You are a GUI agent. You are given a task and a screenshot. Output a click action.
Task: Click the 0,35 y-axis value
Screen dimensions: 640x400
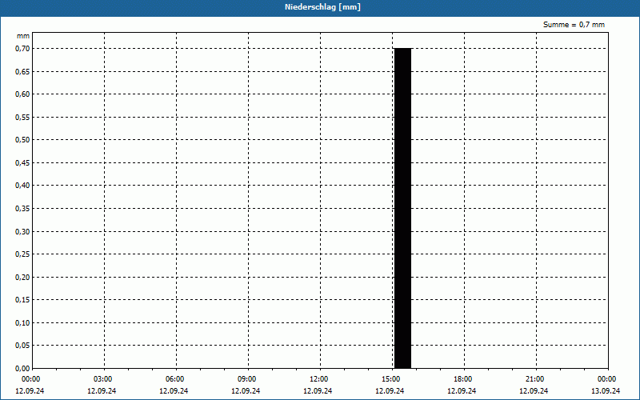[22, 209]
